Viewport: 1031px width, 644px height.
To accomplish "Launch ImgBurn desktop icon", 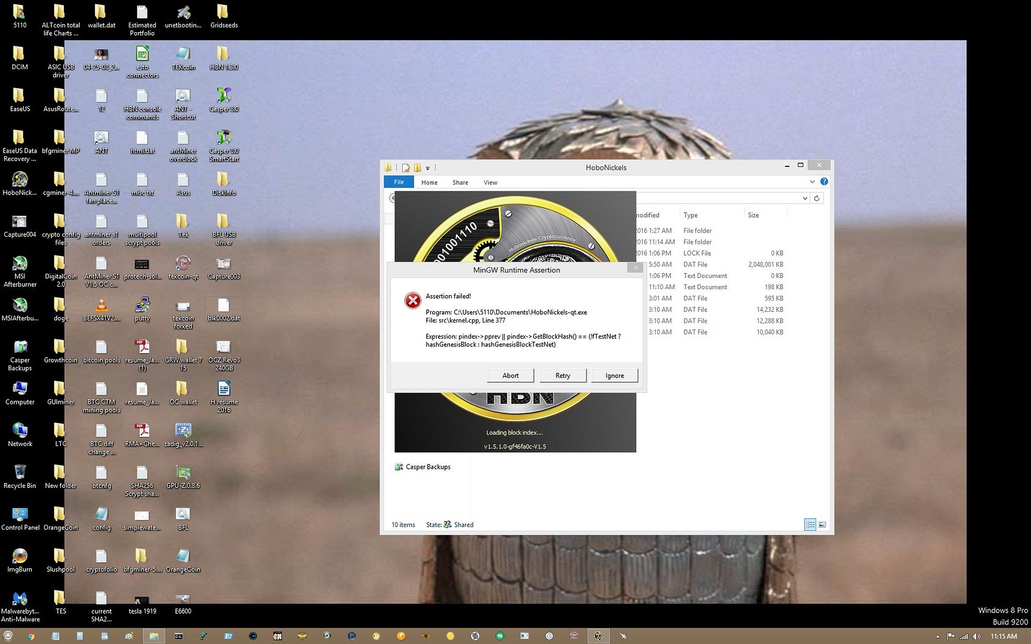I will click(20, 561).
